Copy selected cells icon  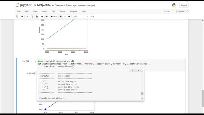32,17
